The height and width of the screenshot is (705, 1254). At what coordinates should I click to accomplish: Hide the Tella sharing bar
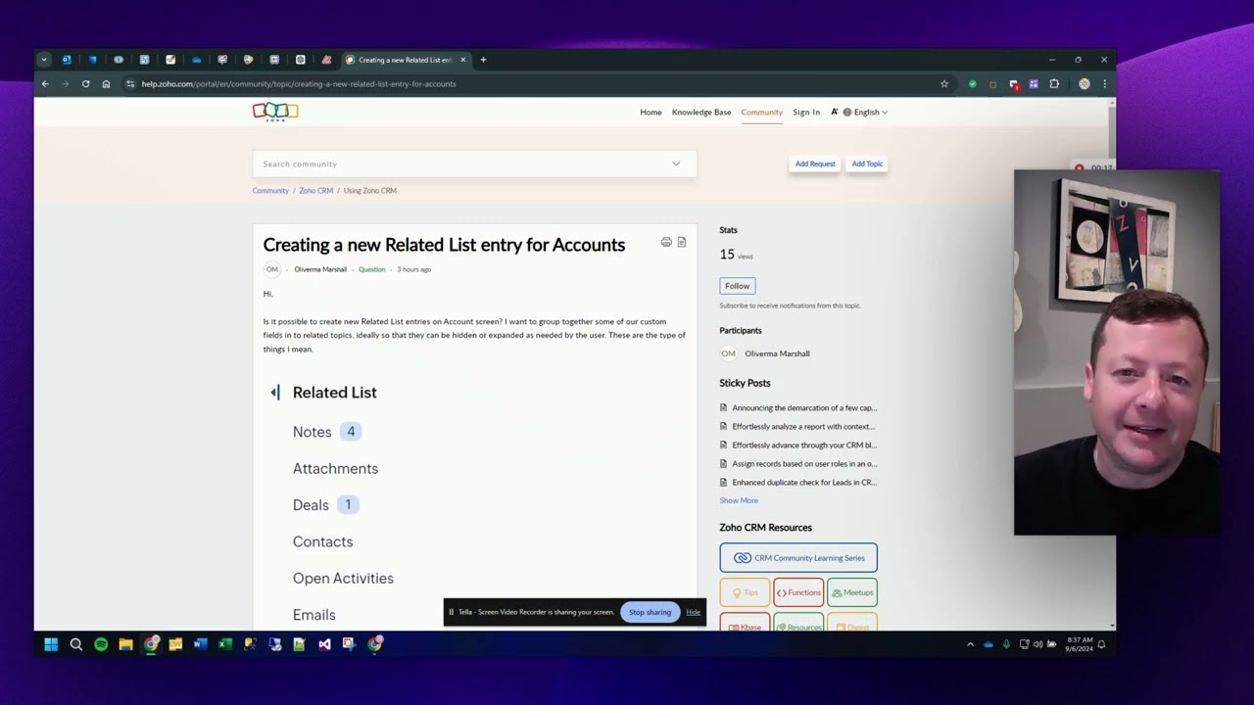coord(693,612)
